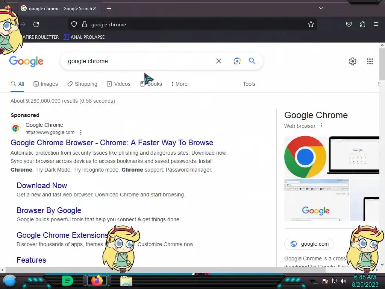Expand the More search categories menu
Screen dimensions: 385x289
[179, 84]
